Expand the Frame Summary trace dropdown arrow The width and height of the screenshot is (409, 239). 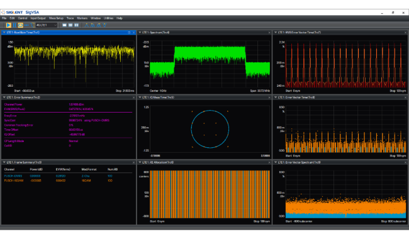(4, 162)
